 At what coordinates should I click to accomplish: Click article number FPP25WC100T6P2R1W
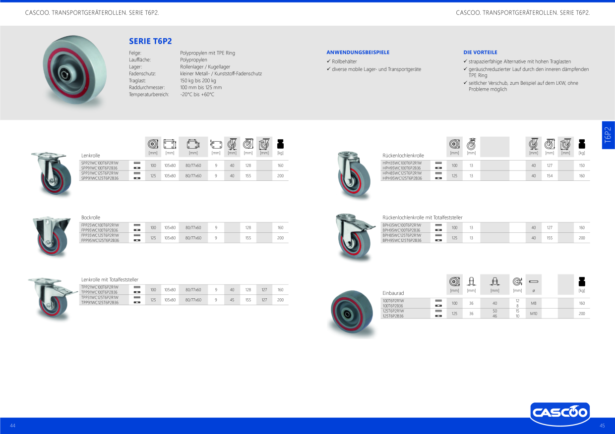[x=100, y=225]
